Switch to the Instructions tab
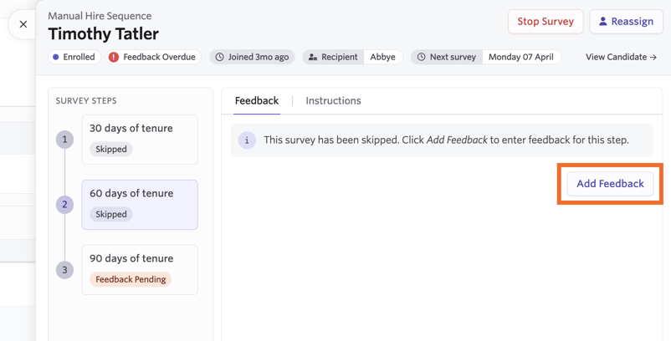This screenshot has height=341, width=671. [333, 100]
